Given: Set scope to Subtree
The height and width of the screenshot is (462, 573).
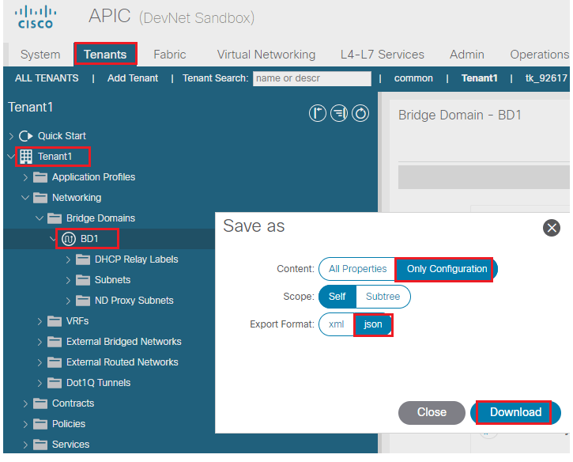Looking at the screenshot, I should 383,297.
